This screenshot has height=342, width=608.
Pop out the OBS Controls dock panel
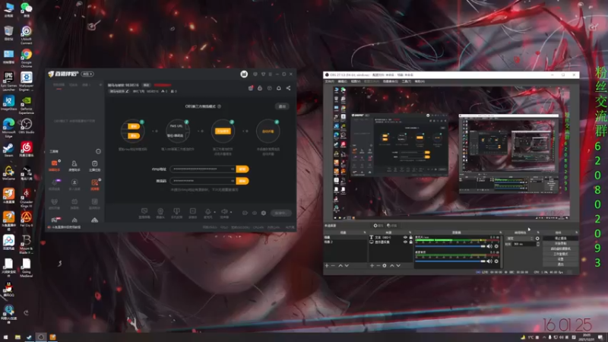[577, 233]
